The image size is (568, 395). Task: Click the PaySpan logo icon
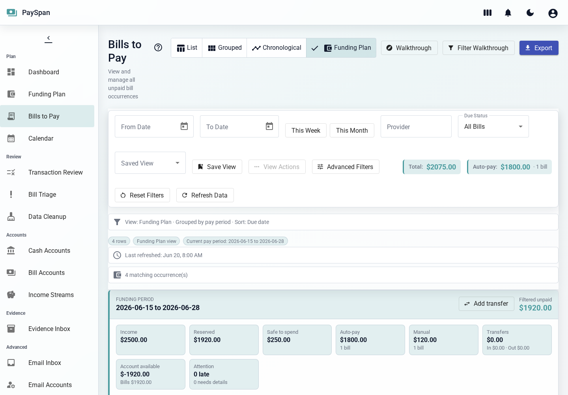click(x=12, y=13)
